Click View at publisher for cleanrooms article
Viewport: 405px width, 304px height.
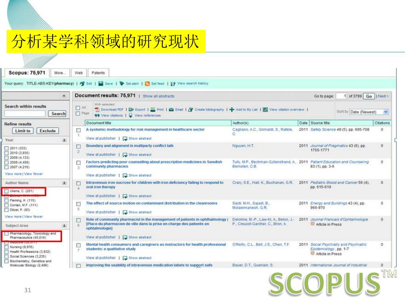click(x=101, y=212)
